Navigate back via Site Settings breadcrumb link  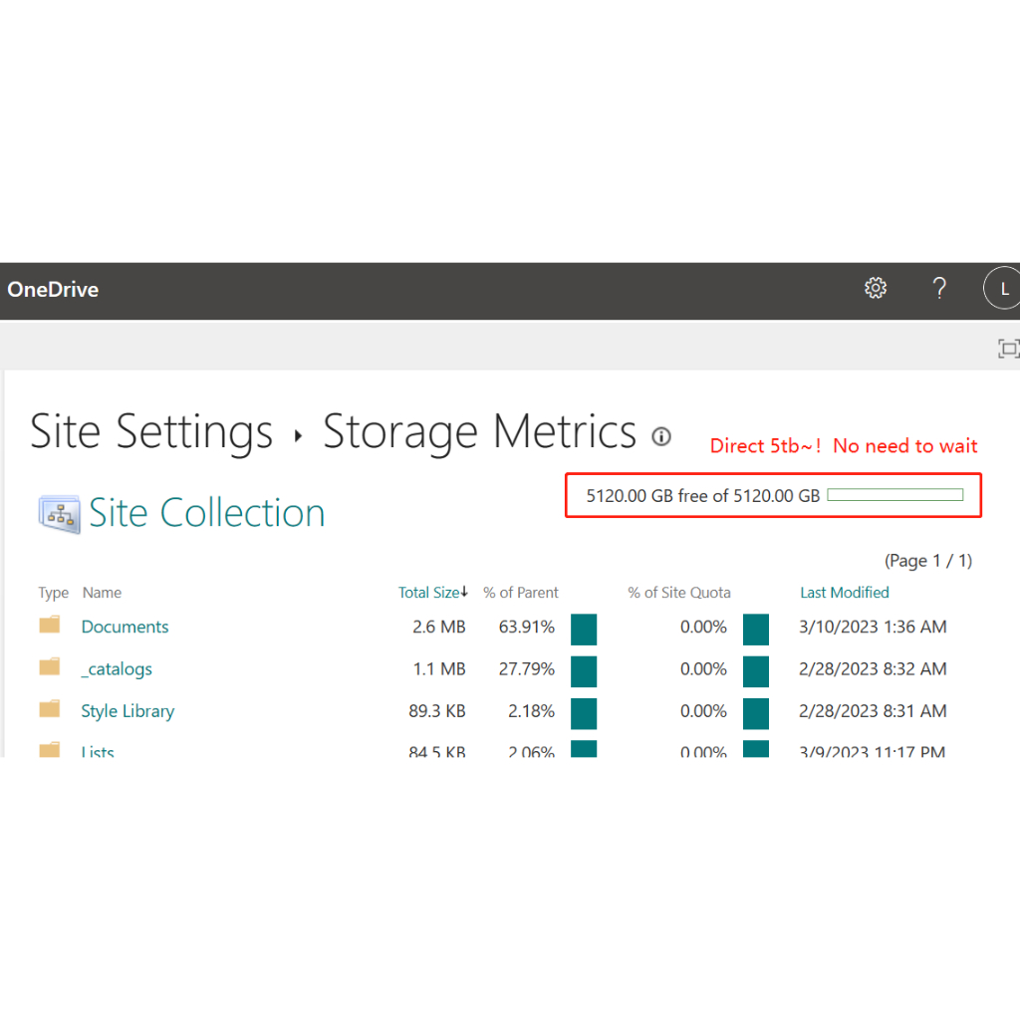click(x=150, y=430)
